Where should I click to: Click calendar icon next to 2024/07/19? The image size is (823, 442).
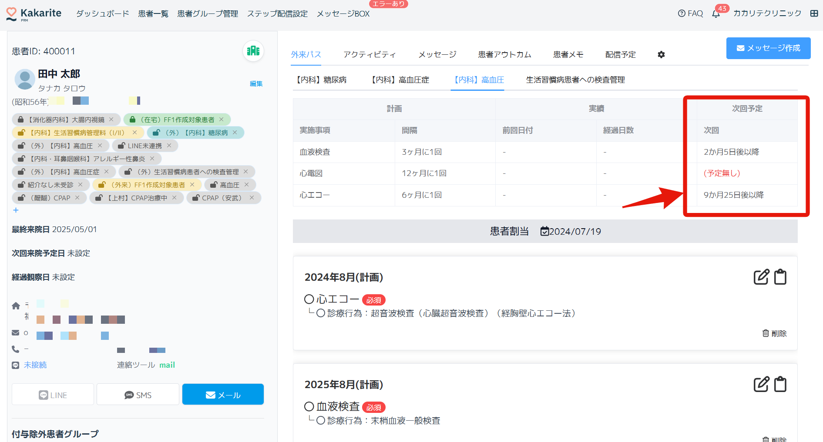pyautogui.click(x=544, y=231)
